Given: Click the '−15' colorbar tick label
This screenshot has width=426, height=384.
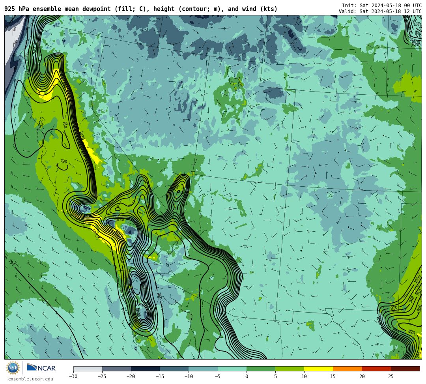Looking at the screenshot, I should pyautogui.click(x=160, y=377).
